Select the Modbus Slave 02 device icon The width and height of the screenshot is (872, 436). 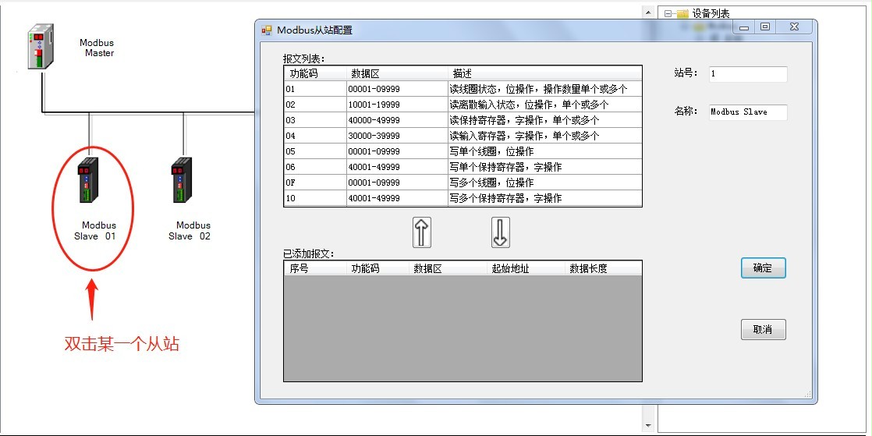(x=182, y=180)
